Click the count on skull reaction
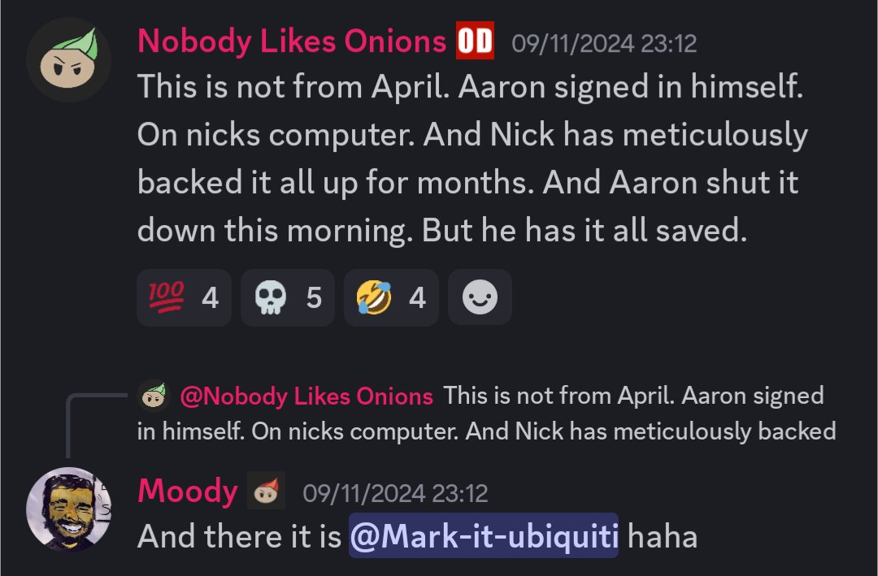This screenshot has width=878, height=576. [314, 298]
